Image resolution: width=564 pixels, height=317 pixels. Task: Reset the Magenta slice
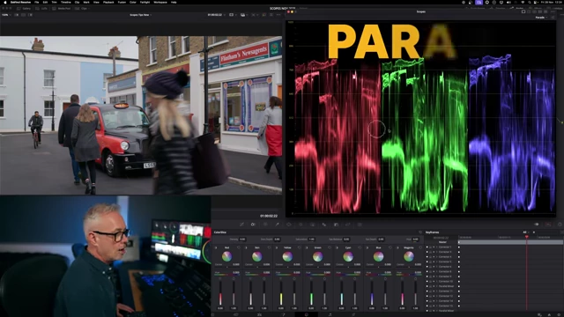(x=420, y=247)
